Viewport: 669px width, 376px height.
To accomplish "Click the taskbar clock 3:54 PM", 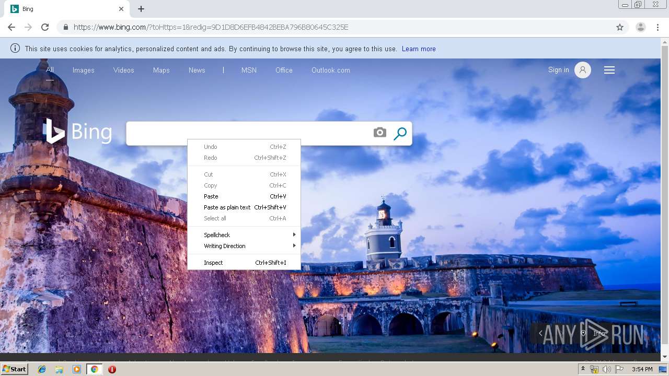I will click(x=642, y=369).
